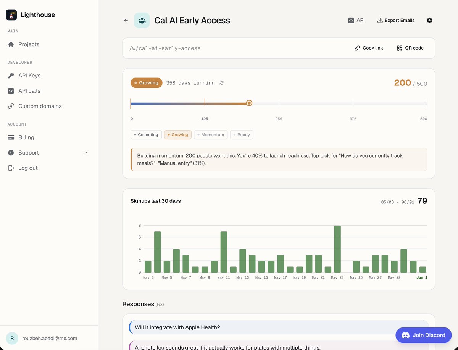The image size is (458, 350).
Task: Click the 05/03 - 06/01 date range
Action: (397, 202)
